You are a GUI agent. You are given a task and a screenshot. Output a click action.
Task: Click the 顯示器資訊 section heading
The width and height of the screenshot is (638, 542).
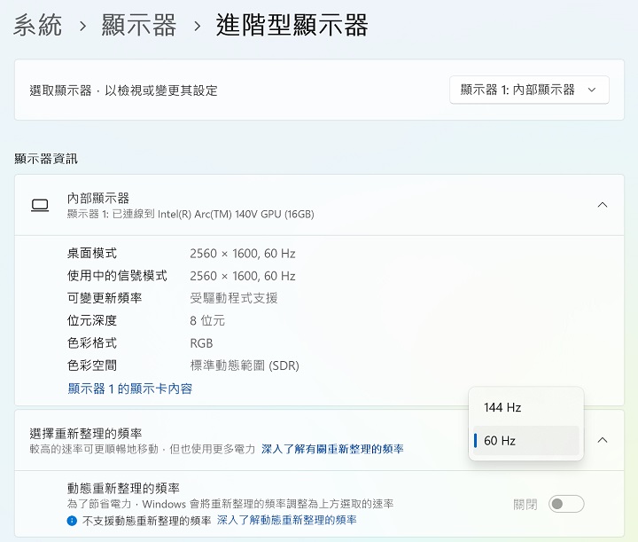click(x=46, y=159)
